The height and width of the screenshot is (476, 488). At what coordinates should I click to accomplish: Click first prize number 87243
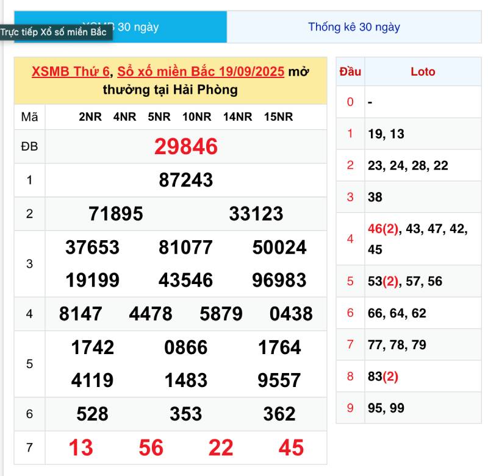pyautogui.click(x=186, y=180)
